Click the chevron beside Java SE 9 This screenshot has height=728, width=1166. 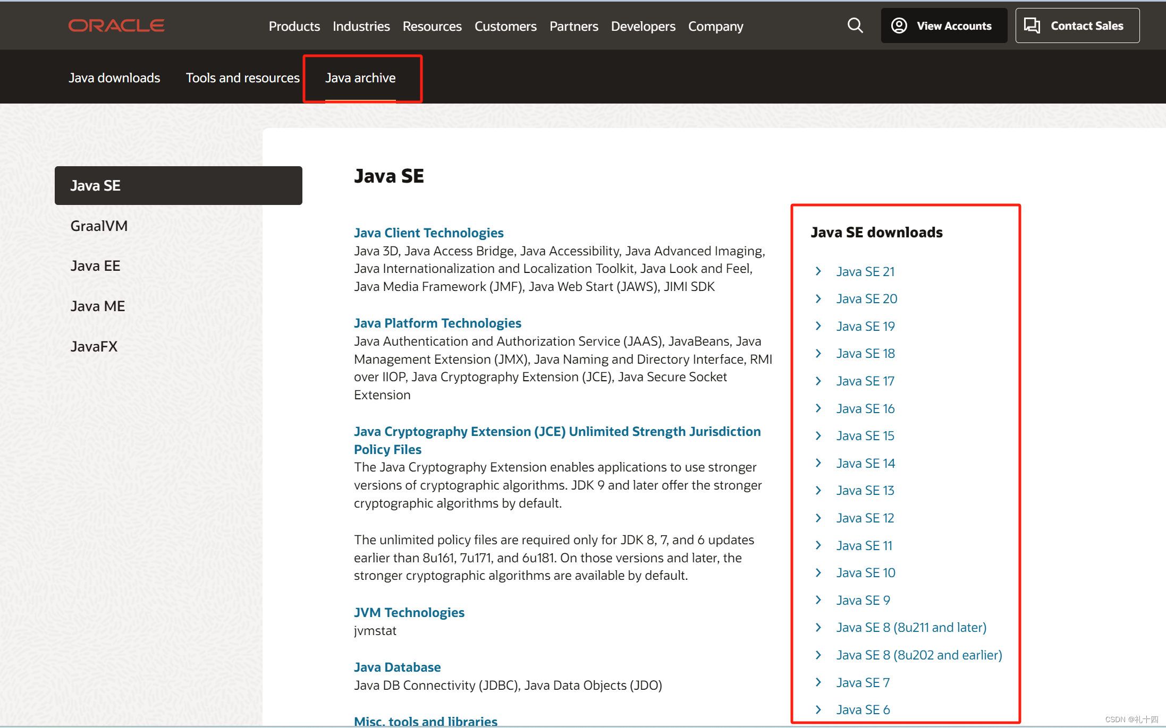[x=818, y=600]
